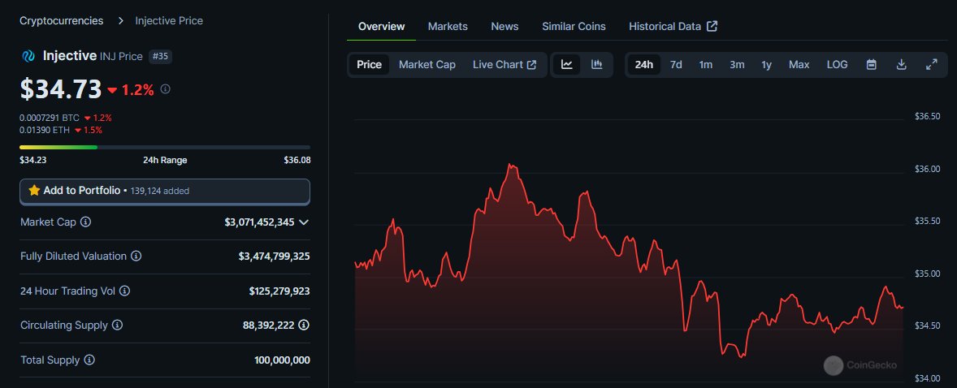Click the $36.00 axis label
This screenshot has height=388, width=957.
coord(926,169)
